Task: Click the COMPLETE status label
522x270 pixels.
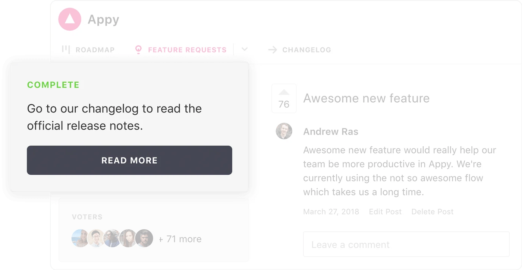Action: 53,85
